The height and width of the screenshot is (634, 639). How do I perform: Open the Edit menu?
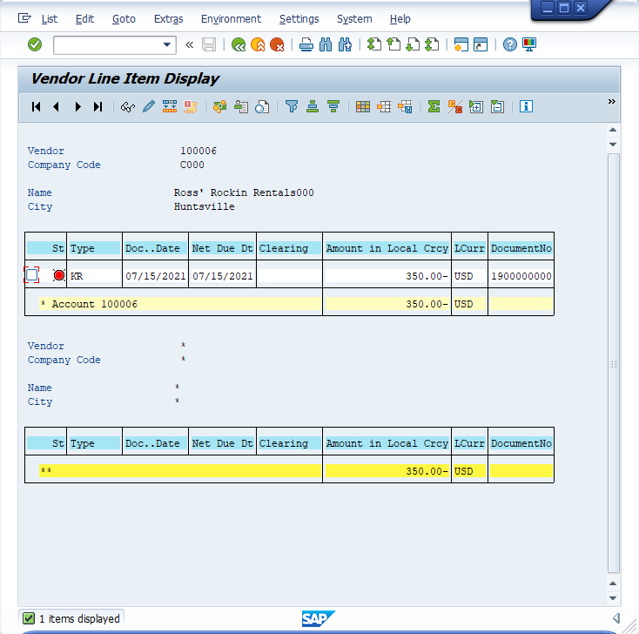pos(84,19)
